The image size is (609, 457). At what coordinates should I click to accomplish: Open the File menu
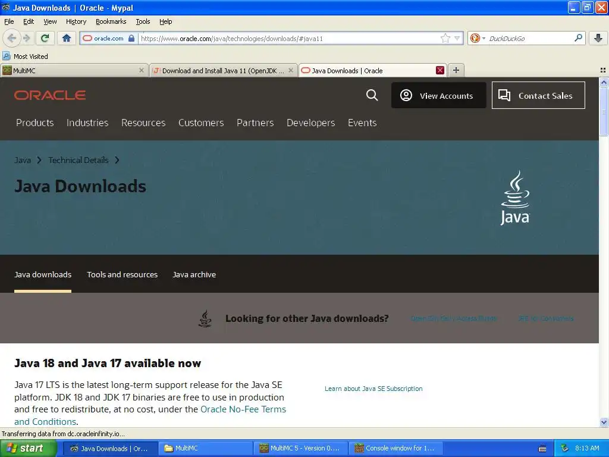(9, 21)
